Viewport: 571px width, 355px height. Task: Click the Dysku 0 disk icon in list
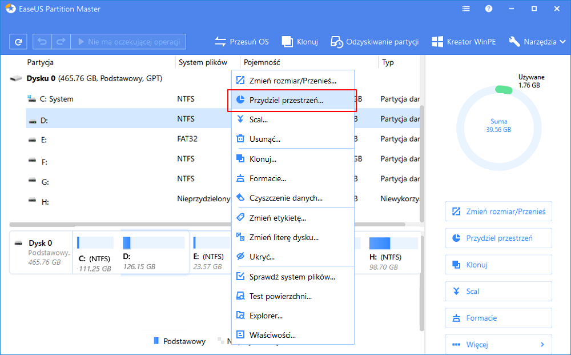pyautogui.click(x=16, y=78)
